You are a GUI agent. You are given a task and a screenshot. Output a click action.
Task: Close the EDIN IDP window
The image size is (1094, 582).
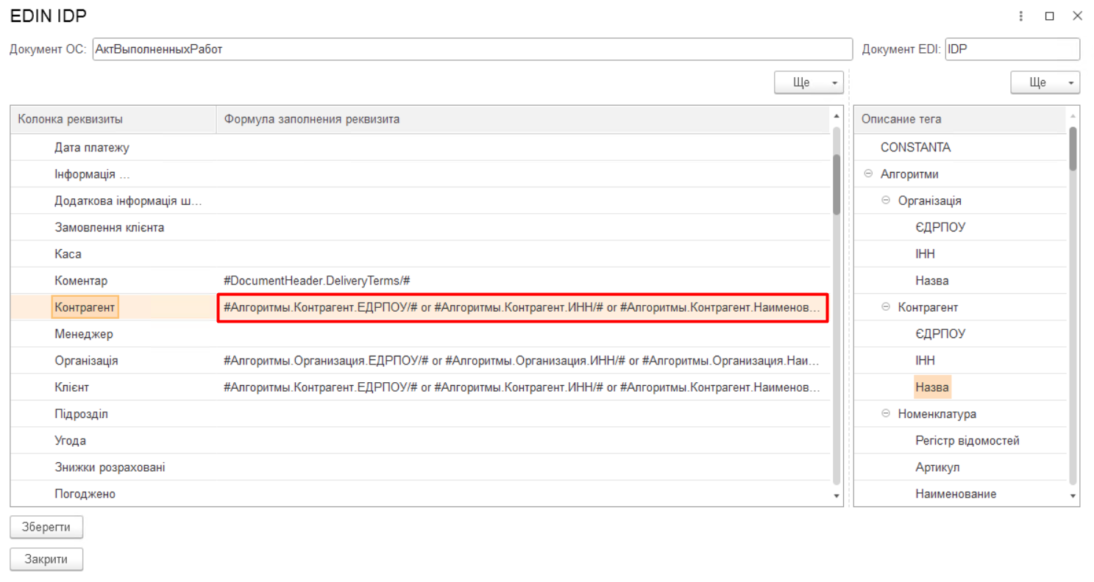click(1077, 16)
